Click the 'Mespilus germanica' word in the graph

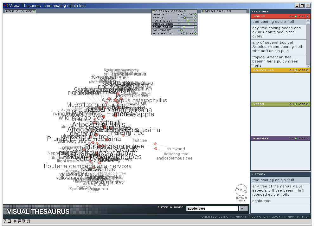pos(96,105)
